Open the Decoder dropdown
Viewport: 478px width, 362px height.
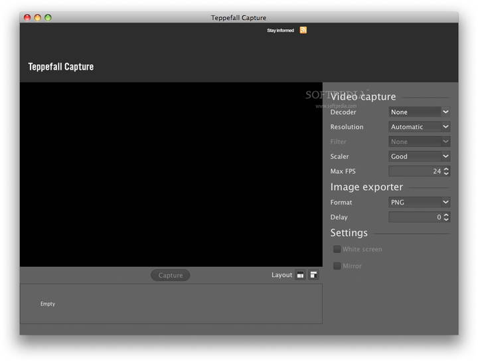click(x=419, y=112)
